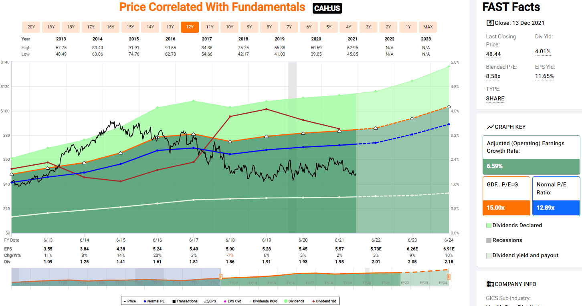Screen dimensions: 582x306
Task: Click Dividend yield and payout key swatch
Action: (489, 256)
